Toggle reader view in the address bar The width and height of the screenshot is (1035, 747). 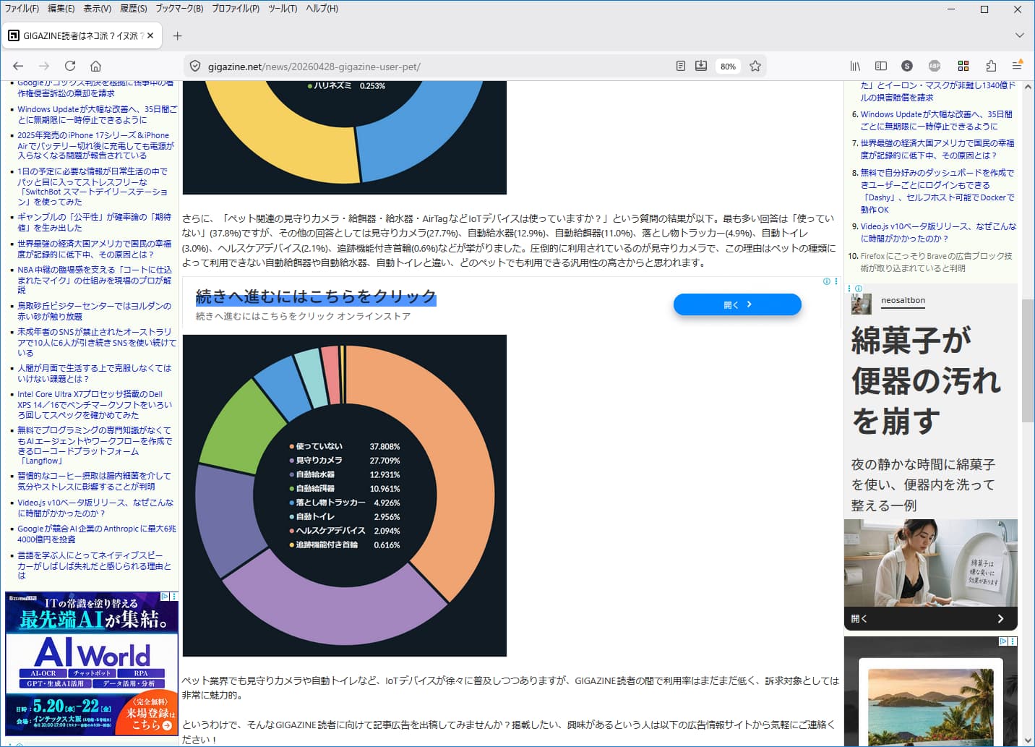click(x=680, y=66)
